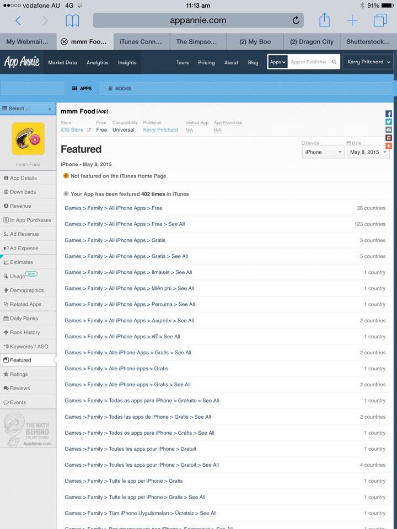Switch to (2) My Boo tab
Screen dimensions: 397x529
click(x=255, y=42)
